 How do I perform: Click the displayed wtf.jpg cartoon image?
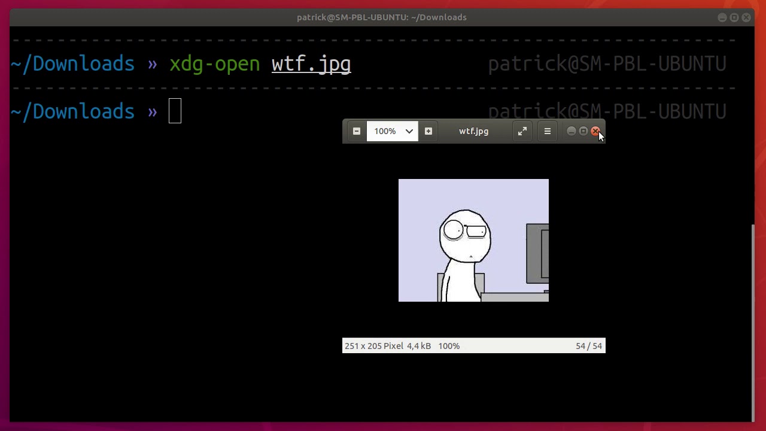pos(473,240)
